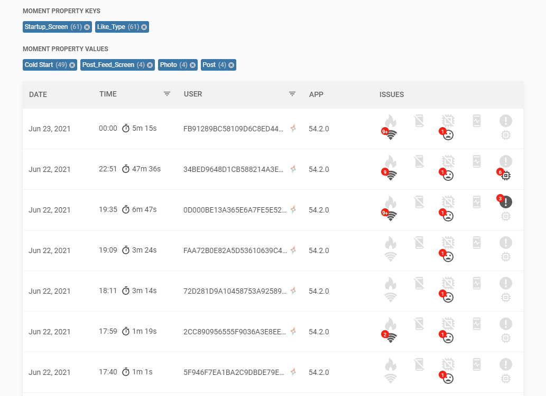
Task: Remove the Post value chip
Action: pos(231,65)
